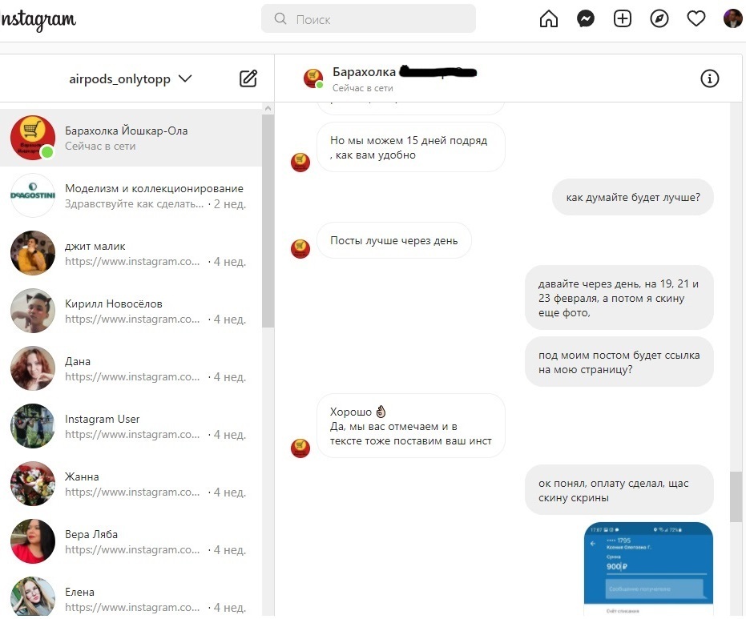Click the Instagram logo

pos(37,21)
